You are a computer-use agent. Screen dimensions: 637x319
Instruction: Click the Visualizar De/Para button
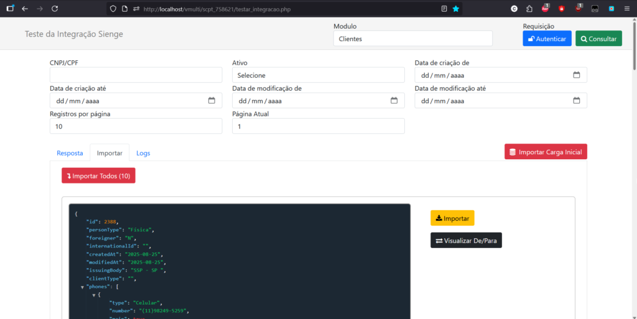466,241
